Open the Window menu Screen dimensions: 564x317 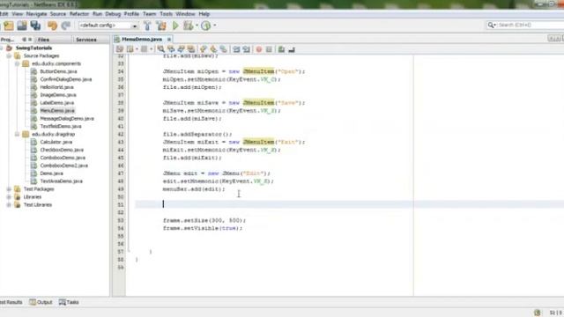(x=186, y=14)
